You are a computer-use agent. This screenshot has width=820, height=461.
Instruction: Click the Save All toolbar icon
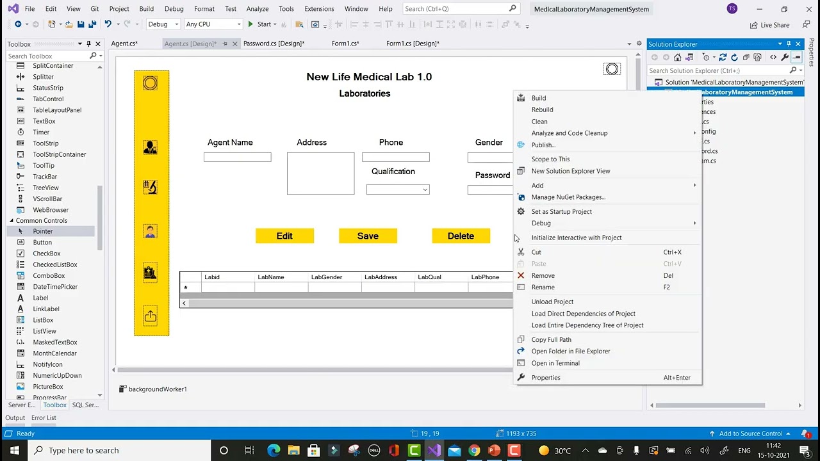pyautogui.click(x=92, y=24)
